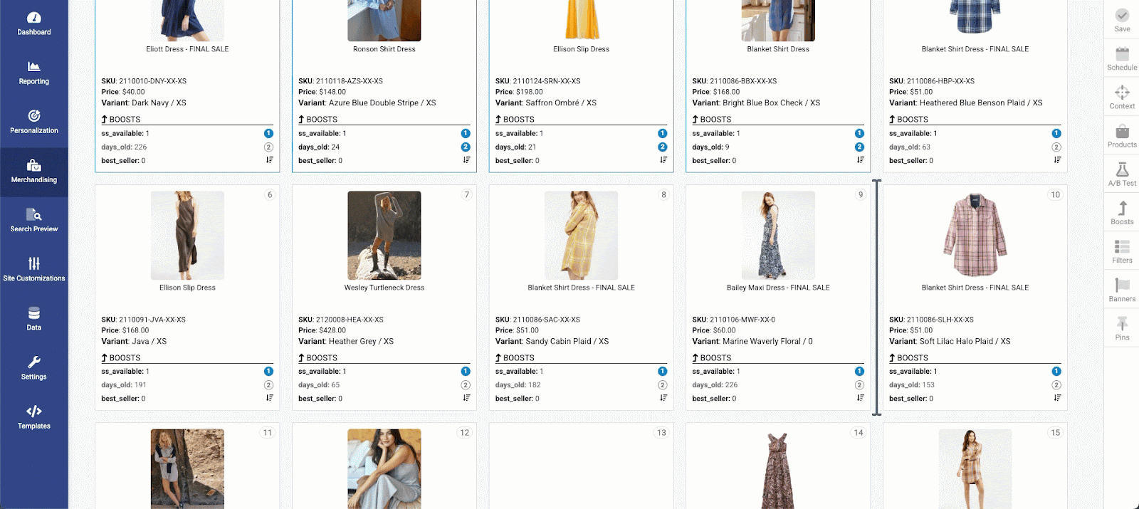Click sort icon on Java Ellison Slip Dress best_seller
This screenshot has width=1139, height=509.
[269, 398]
